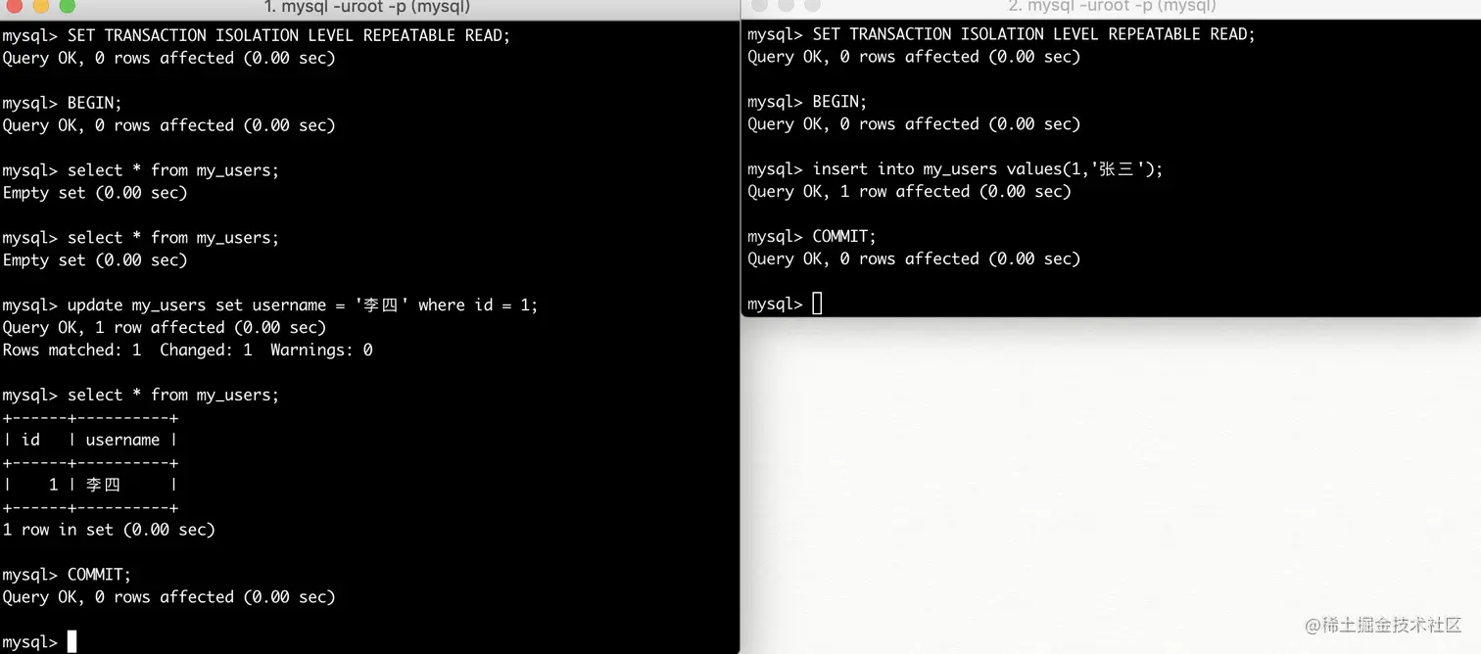This screenshot has width=1481, height=654.
Task: Click the '李四' cell in the result table
Action: pyautogui.click(x=103, y=485)
